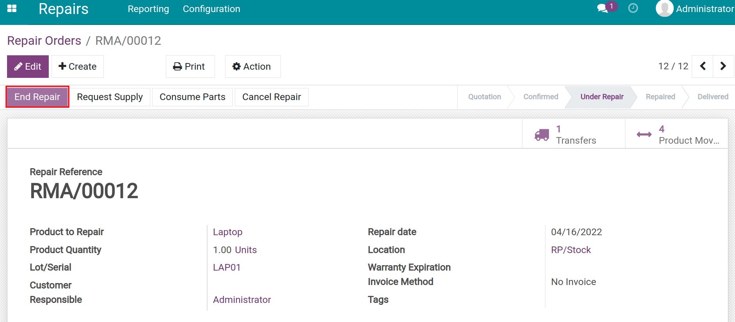This screenshot has width=735, height=322.
Task: Go to next record arrow
Action: tap(723, 66)
